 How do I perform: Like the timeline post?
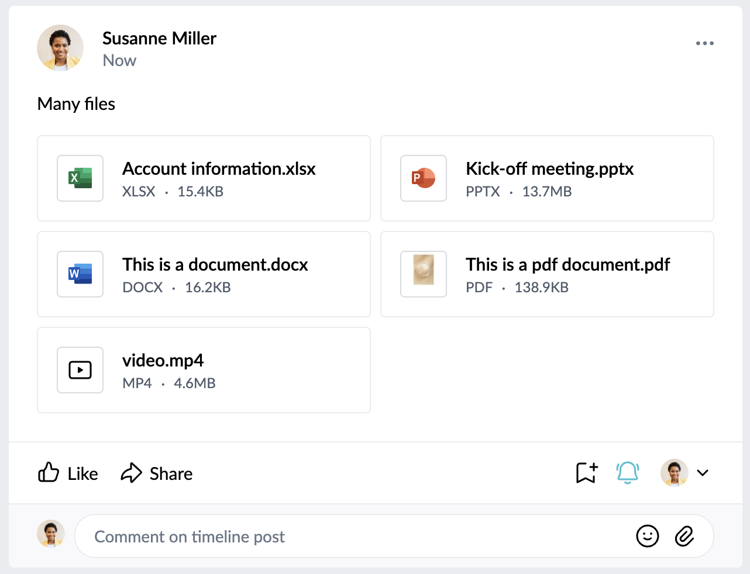coord(68,473)
